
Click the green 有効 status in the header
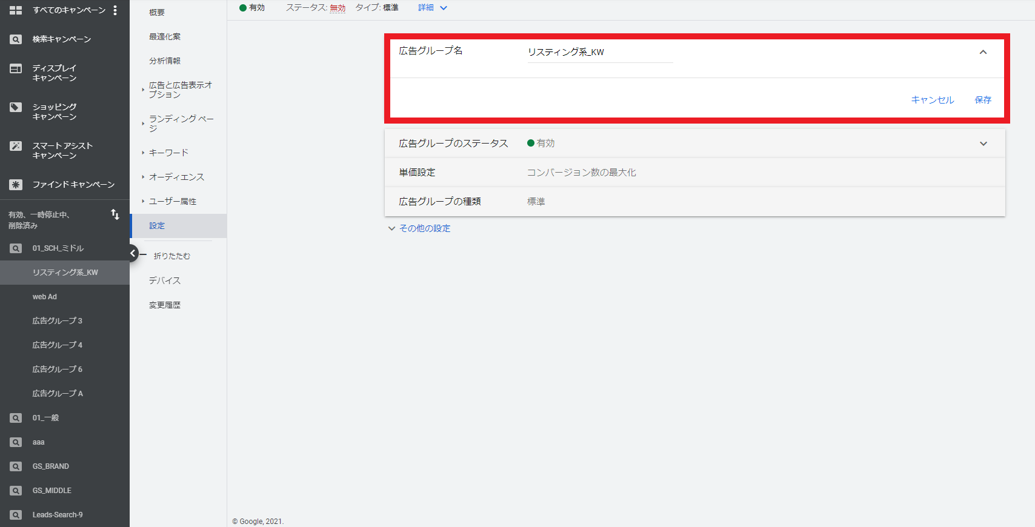point(252,8)
